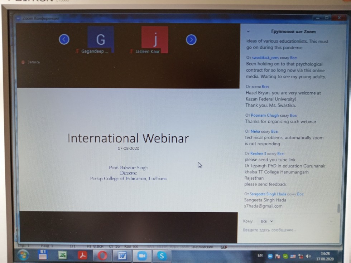Screen dimensions: 351x263
Task: Open Excel from the taskbar
Action: pos(63,255)
